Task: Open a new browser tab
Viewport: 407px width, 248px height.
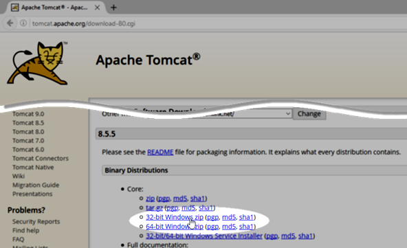Action: 113,8
